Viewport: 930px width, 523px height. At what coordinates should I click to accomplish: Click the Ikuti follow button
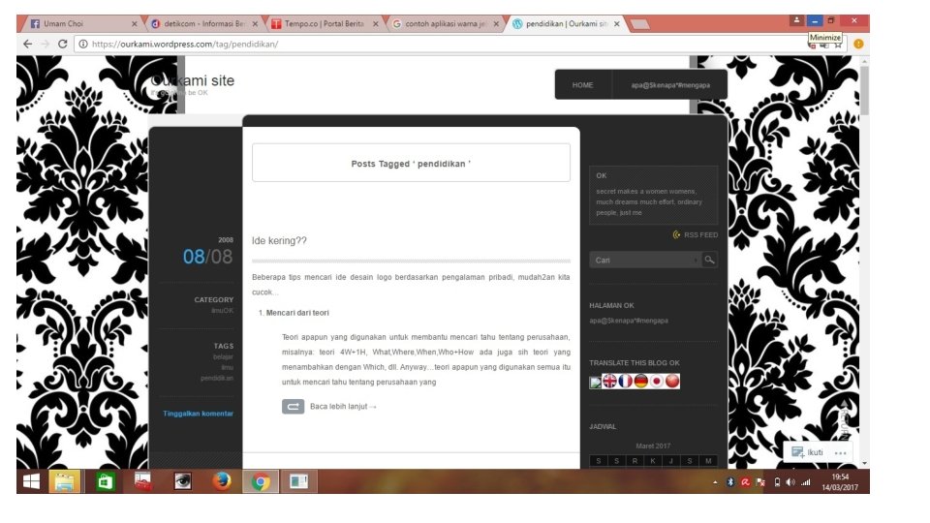click(808, 452)
